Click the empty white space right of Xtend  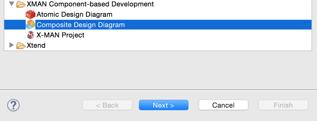[178, 46]
